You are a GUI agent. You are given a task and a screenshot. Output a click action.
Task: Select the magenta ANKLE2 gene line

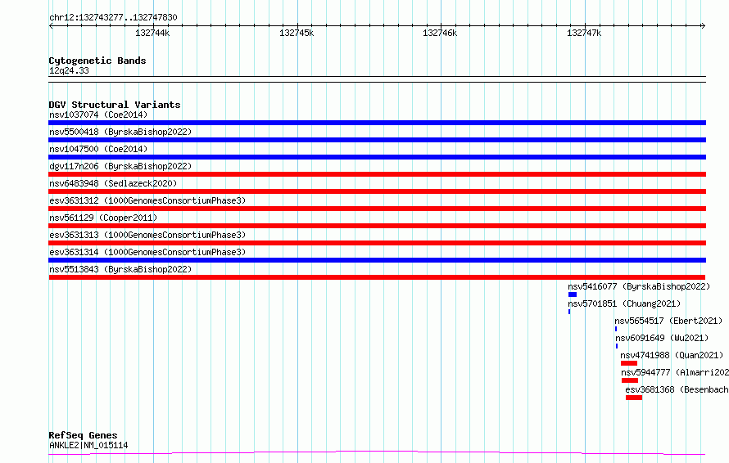click(377, 453)
